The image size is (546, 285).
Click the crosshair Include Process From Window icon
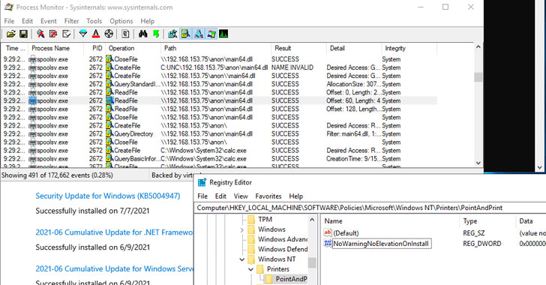tap(109, 34)
